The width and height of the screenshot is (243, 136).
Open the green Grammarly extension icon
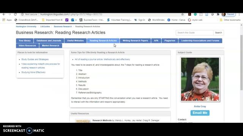point(195,14)
